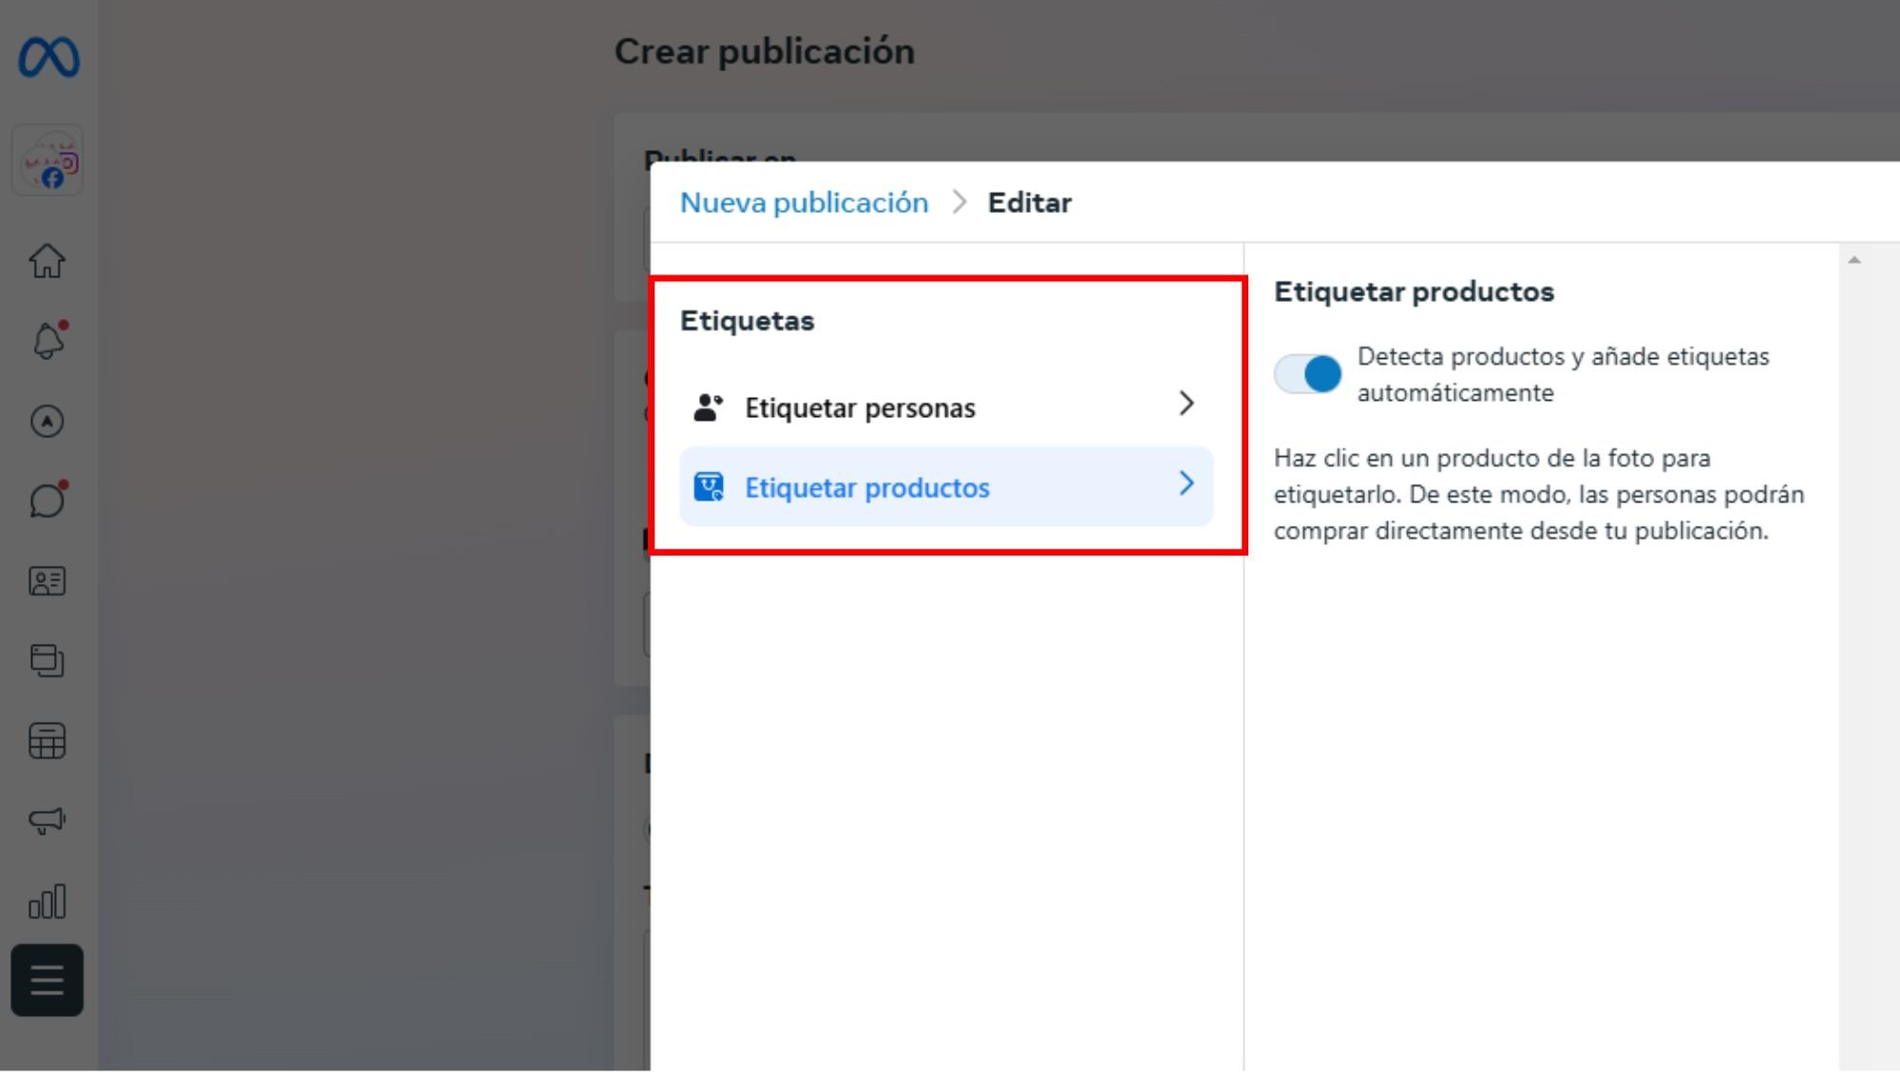The image size is (1900, 1076).
Task: Click the Editar breadcrumb label
Action: tap(1030, 202)
